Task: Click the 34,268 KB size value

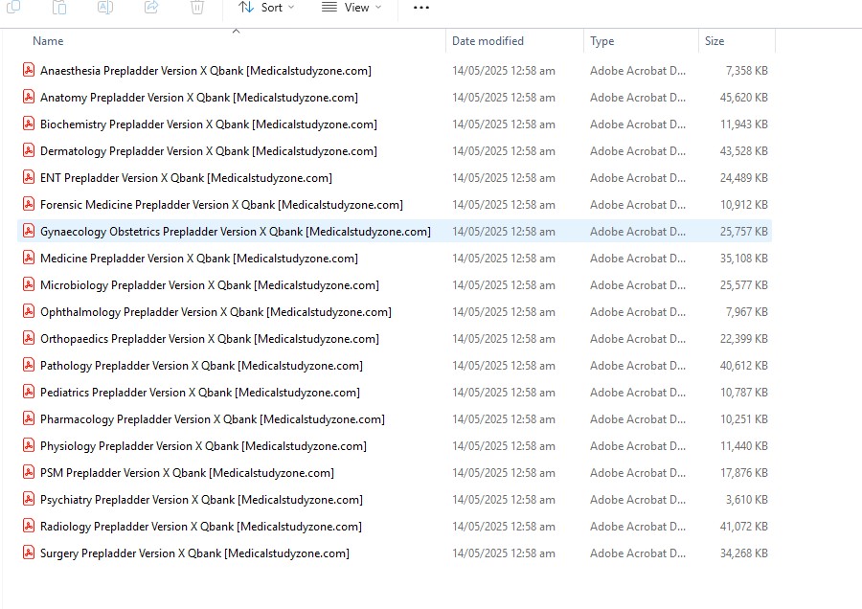Action: 744,553
